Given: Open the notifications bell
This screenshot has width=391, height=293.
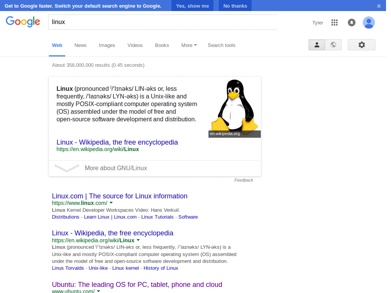Looking at the screenshot, I should click(x=352, y=23).
